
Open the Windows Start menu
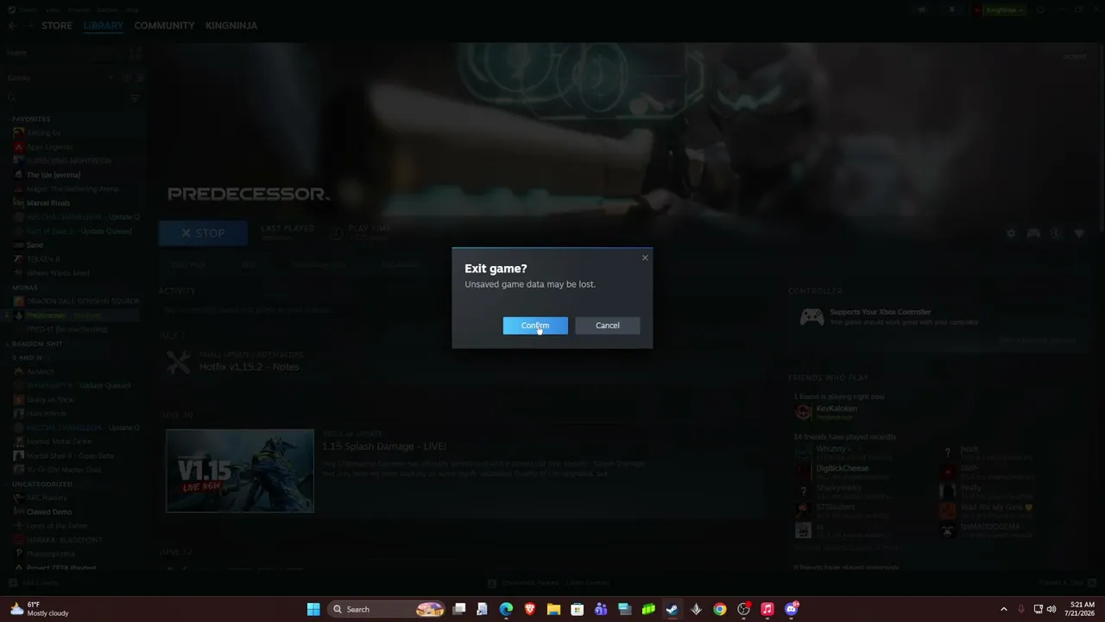point(313,609)
